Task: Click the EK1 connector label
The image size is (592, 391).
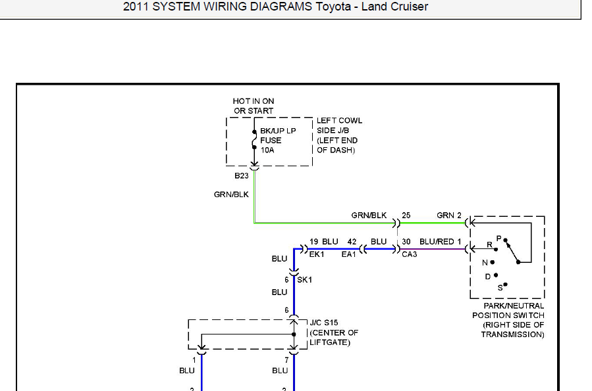Action: click(317, 254)
